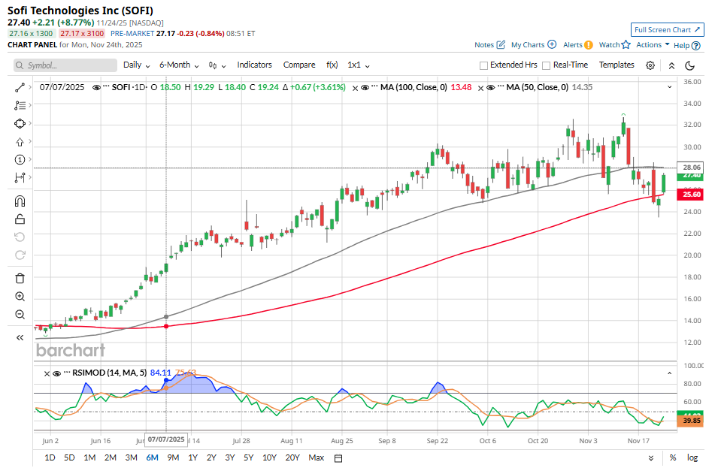721x471 pixels.
Task: Select the 2M time range
Action: [110, 457]
